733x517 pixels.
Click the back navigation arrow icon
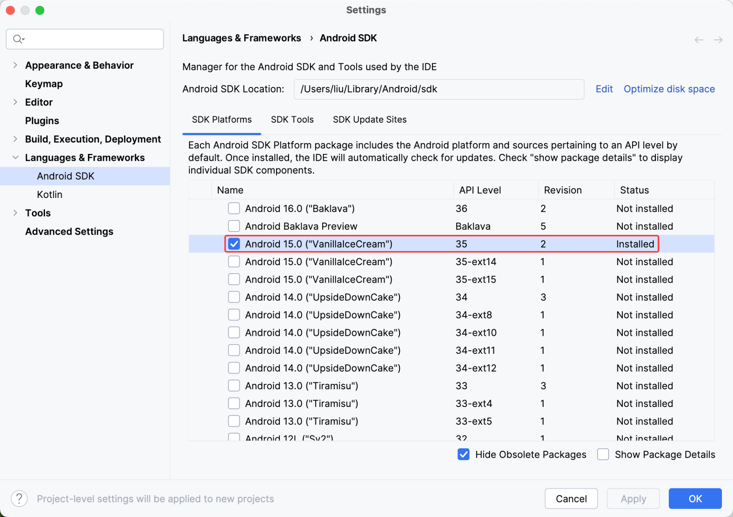[699, 40]
